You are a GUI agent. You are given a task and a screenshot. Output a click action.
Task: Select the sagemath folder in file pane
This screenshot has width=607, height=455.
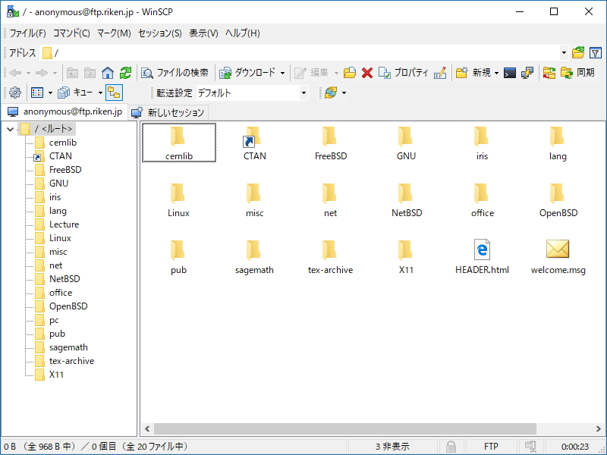(254, 256)
